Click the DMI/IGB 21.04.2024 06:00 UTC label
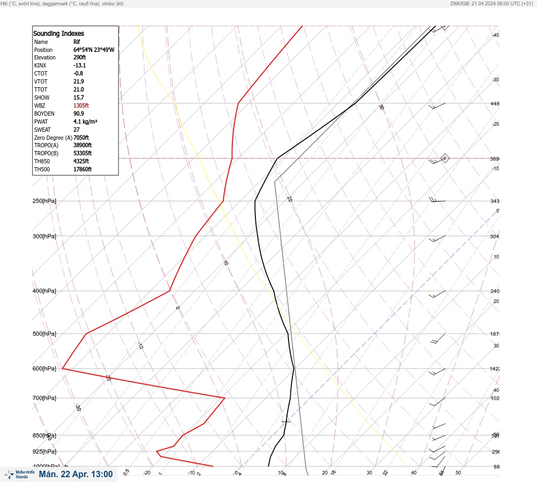 coord(491,4)
